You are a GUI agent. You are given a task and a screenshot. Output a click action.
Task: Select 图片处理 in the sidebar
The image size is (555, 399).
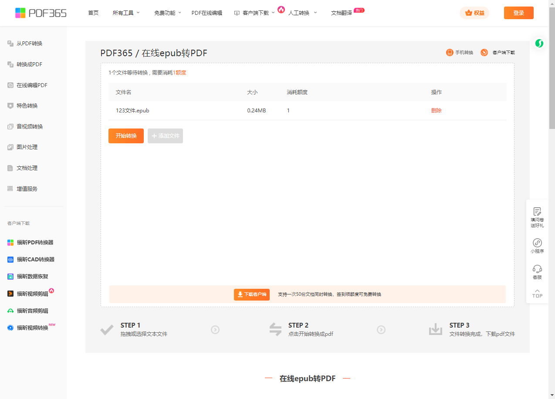(27, 147)
